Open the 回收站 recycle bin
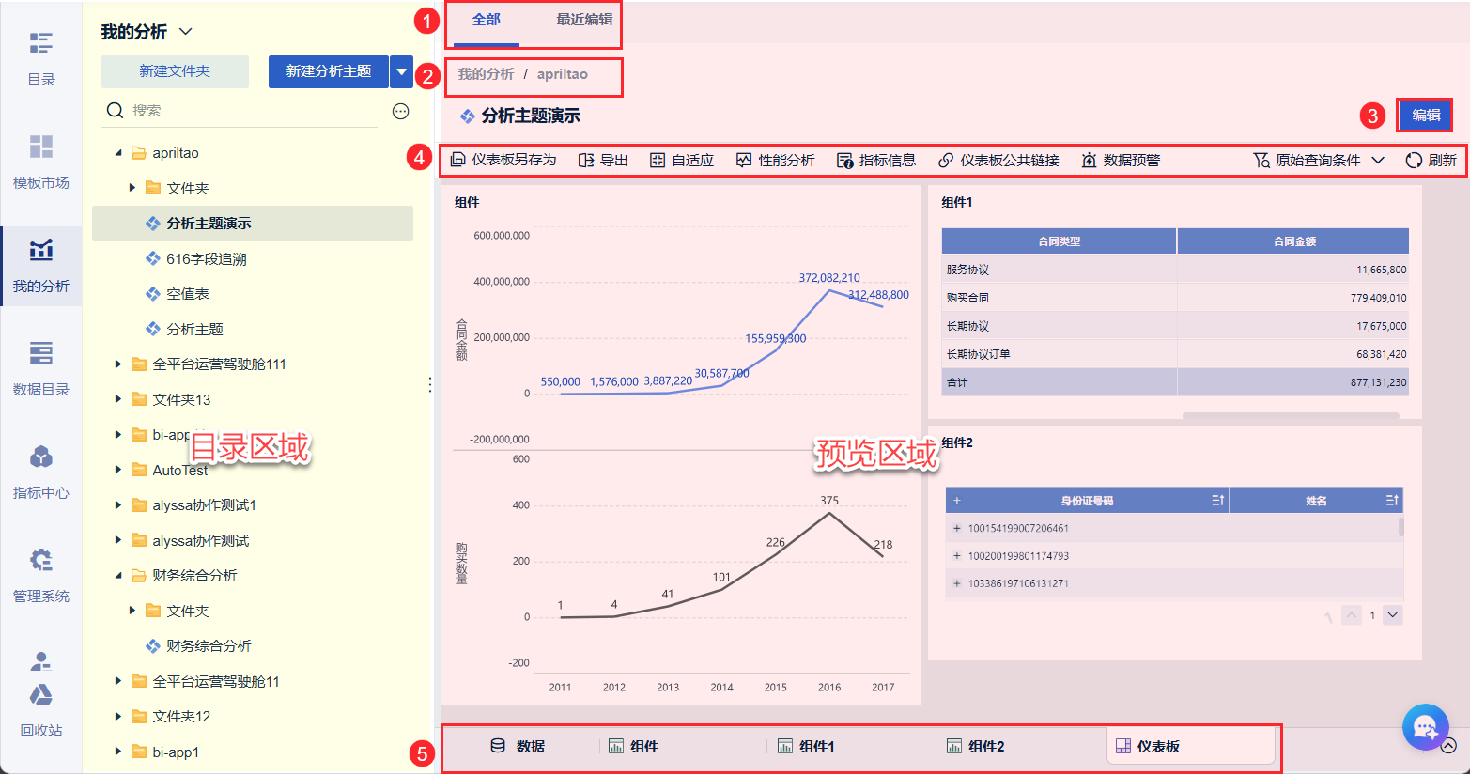The image size is (1470, 775). [x=41, y=711]
